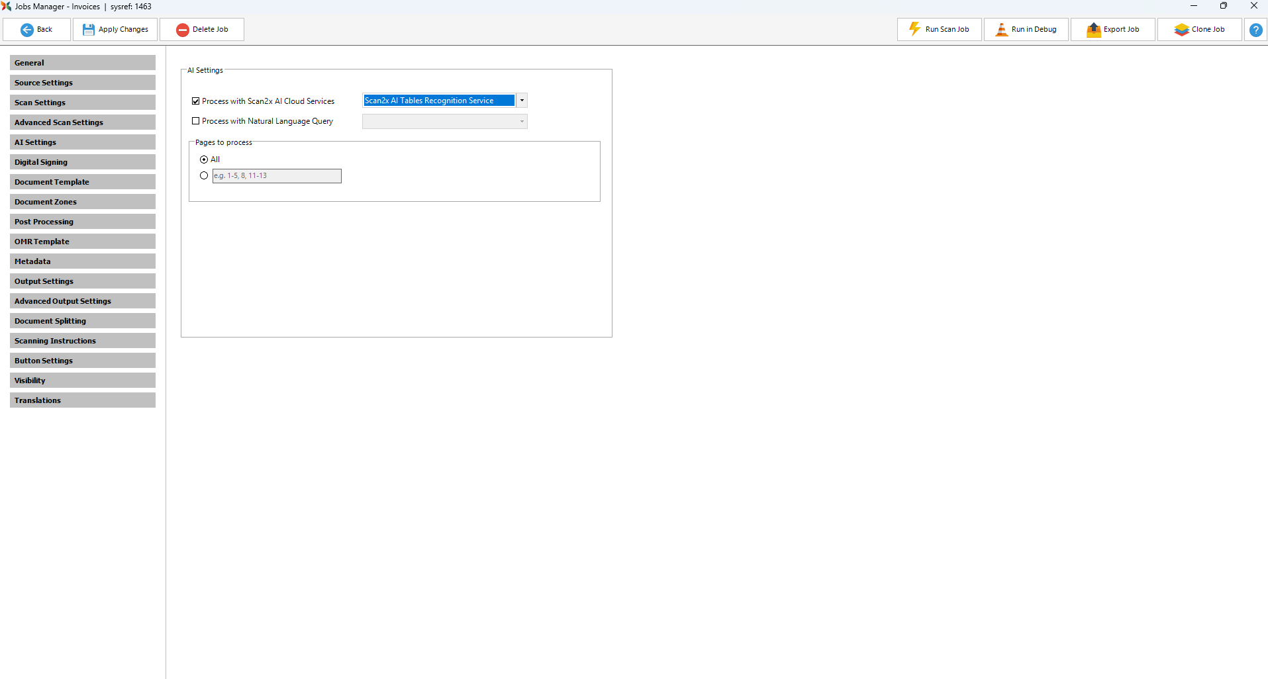Click the Run Scan Job lightning icon
1268x679 pixels.
coord(914,29)
